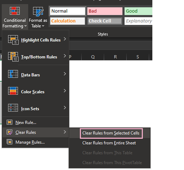The width and height of the screenshot is (184, 170).
Task: Click the Color Scales icon
Action: click(13, 91)
